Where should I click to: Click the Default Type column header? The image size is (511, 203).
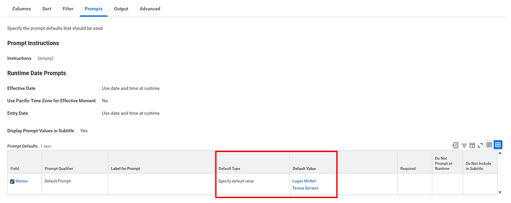click(252, 162)
